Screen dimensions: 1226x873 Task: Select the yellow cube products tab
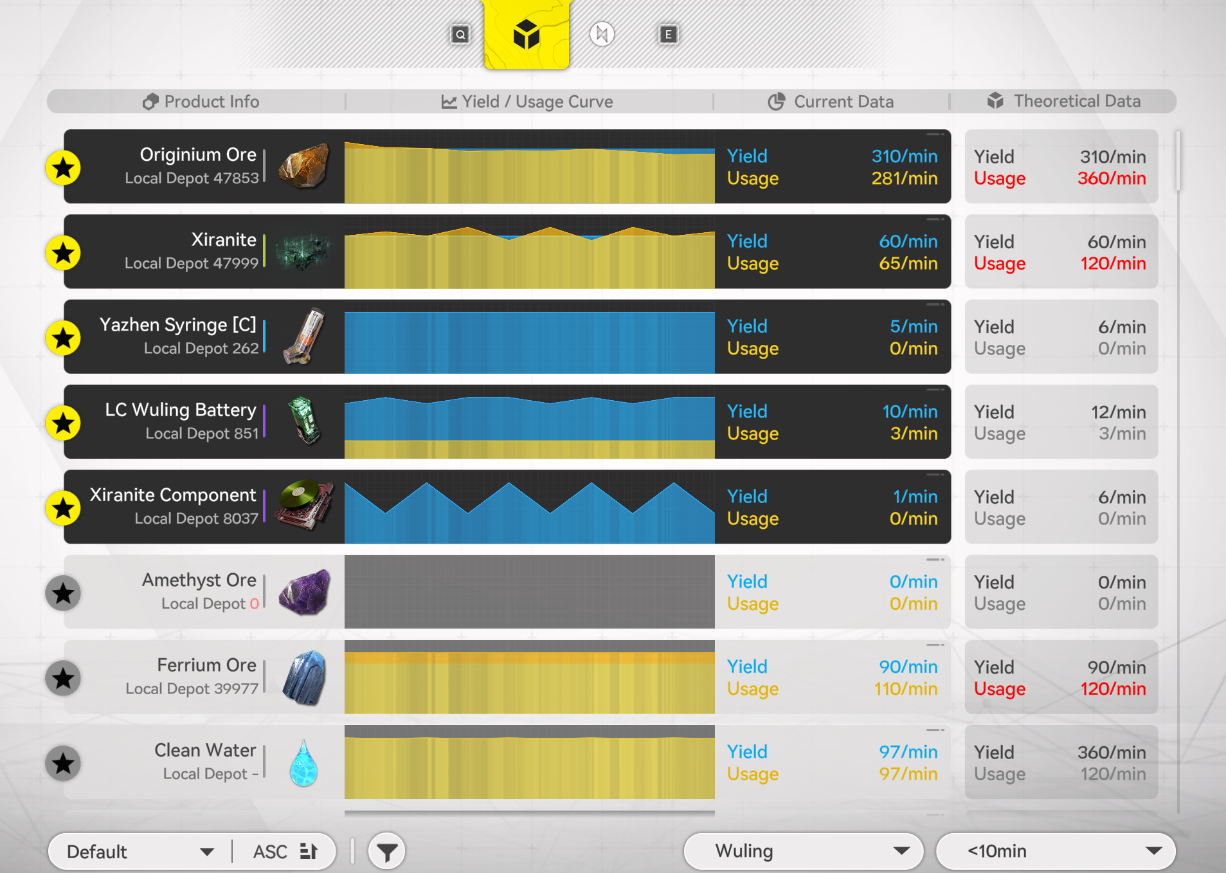tap(527, 33)
